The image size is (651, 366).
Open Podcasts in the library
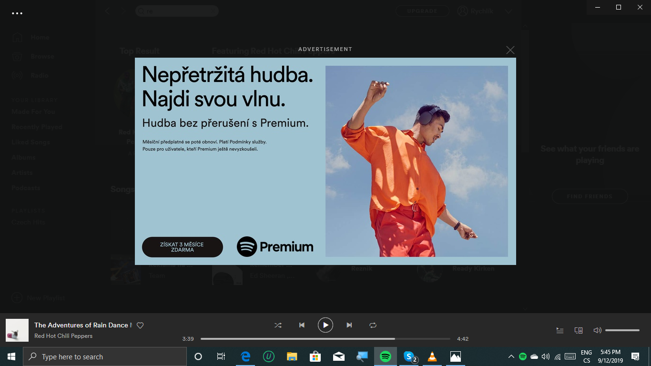(x=26, y=188)
